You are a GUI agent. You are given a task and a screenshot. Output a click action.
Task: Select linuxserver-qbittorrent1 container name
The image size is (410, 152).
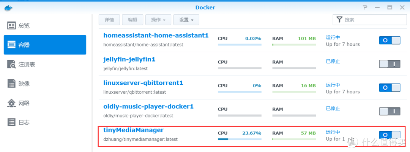[143, 83]
